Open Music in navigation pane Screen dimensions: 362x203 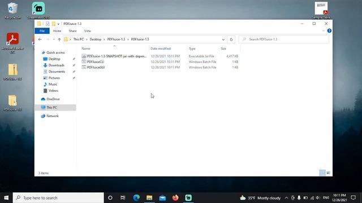point(53,84)
